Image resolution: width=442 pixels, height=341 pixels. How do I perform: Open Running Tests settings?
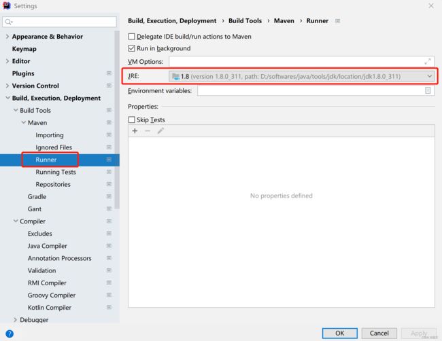(x=56, y=172)
